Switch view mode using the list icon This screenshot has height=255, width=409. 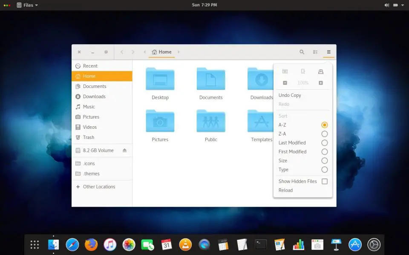[x=315, y=51]
